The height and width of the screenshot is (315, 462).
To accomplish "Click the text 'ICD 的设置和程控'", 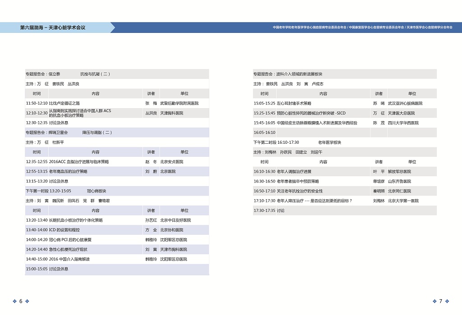I will click(64, 230).
